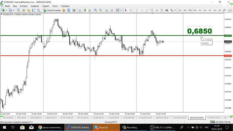Toggle chart auto scroll

pyautogui.click(x=107, y=10)
